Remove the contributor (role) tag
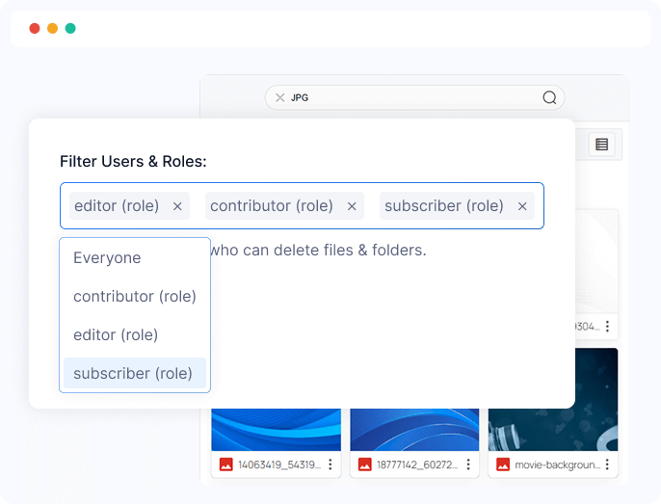Screen dimensions: 661x504 [352, 206]
